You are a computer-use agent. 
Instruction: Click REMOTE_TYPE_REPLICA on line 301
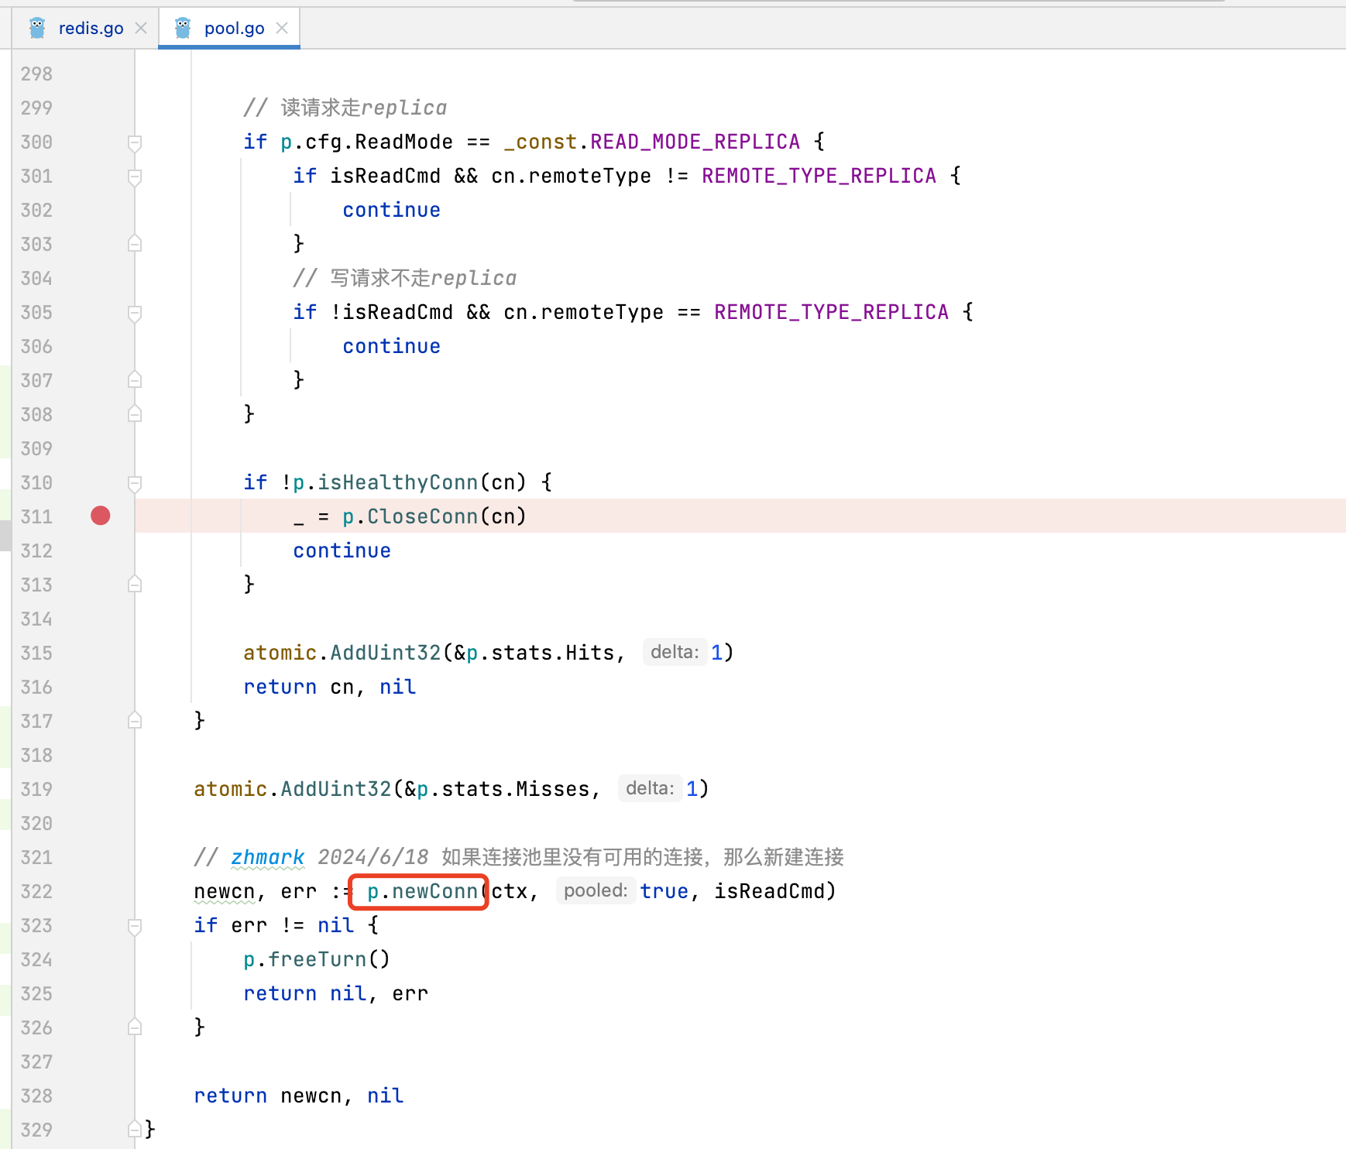pos(819,176)
